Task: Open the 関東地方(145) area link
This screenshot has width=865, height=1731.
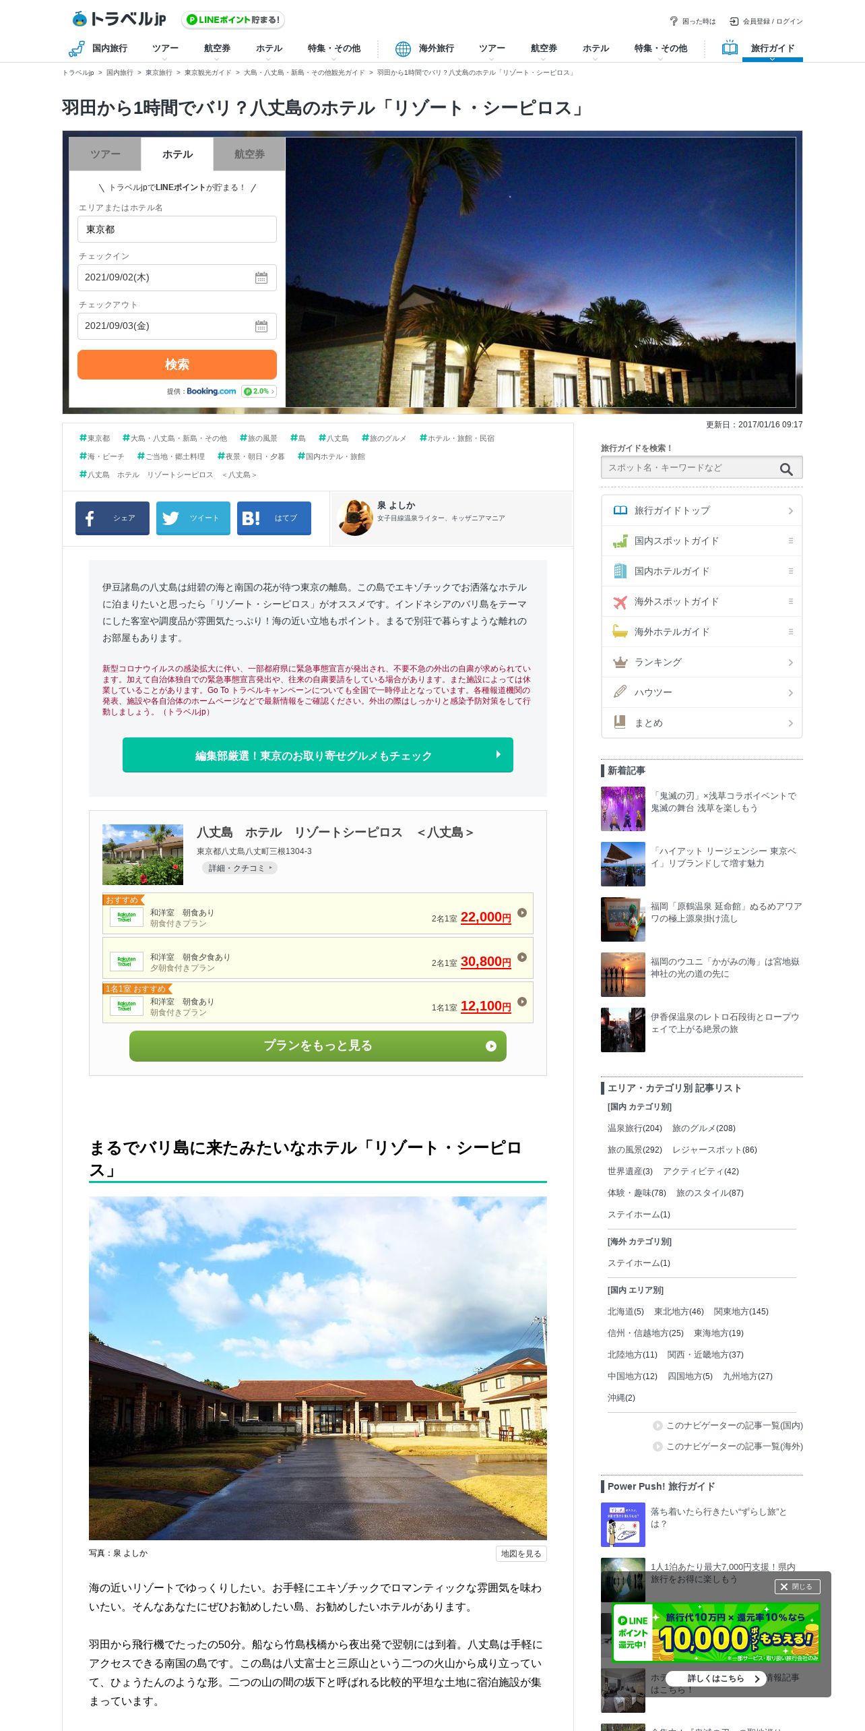Action: [x=741, y=1311]
